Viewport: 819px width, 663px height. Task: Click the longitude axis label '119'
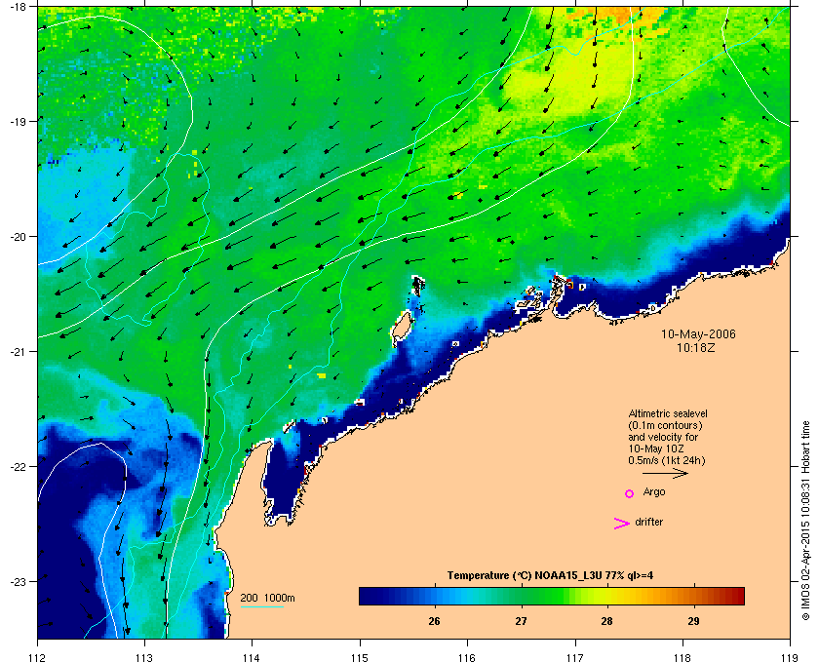point(790,658)
